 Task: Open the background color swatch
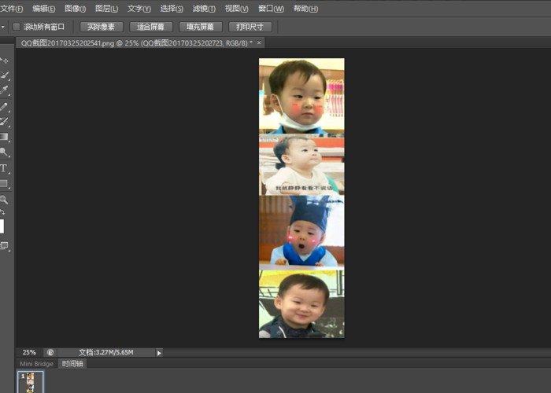coord(2,226)
